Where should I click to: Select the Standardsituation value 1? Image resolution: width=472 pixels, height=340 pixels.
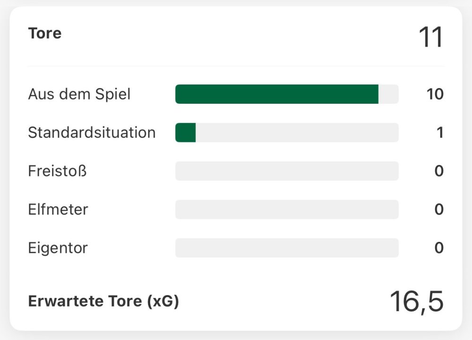point(439,133)
